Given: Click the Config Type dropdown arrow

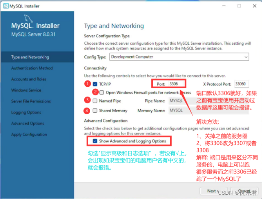Looking at the screenshot, I should [x=246, y=57].
